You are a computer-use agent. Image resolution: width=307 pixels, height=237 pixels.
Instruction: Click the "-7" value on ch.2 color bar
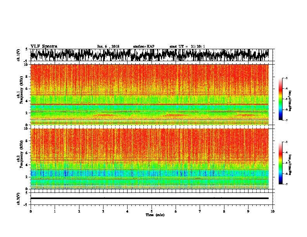286,184
